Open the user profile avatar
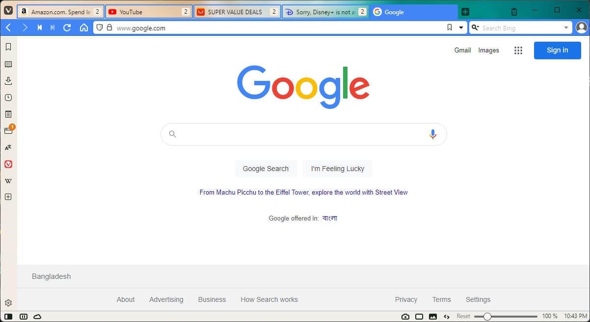 581,27
